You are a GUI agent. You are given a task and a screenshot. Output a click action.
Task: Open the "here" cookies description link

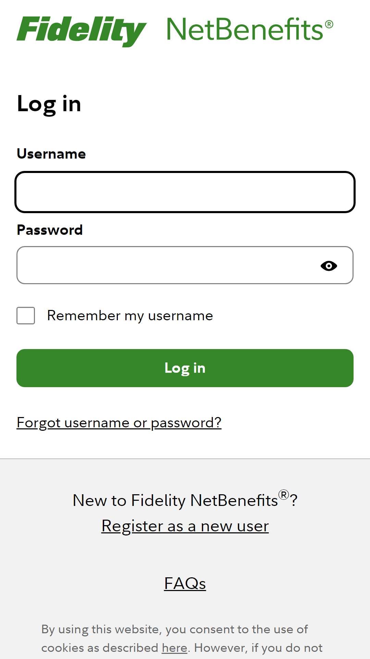(175, 648)
